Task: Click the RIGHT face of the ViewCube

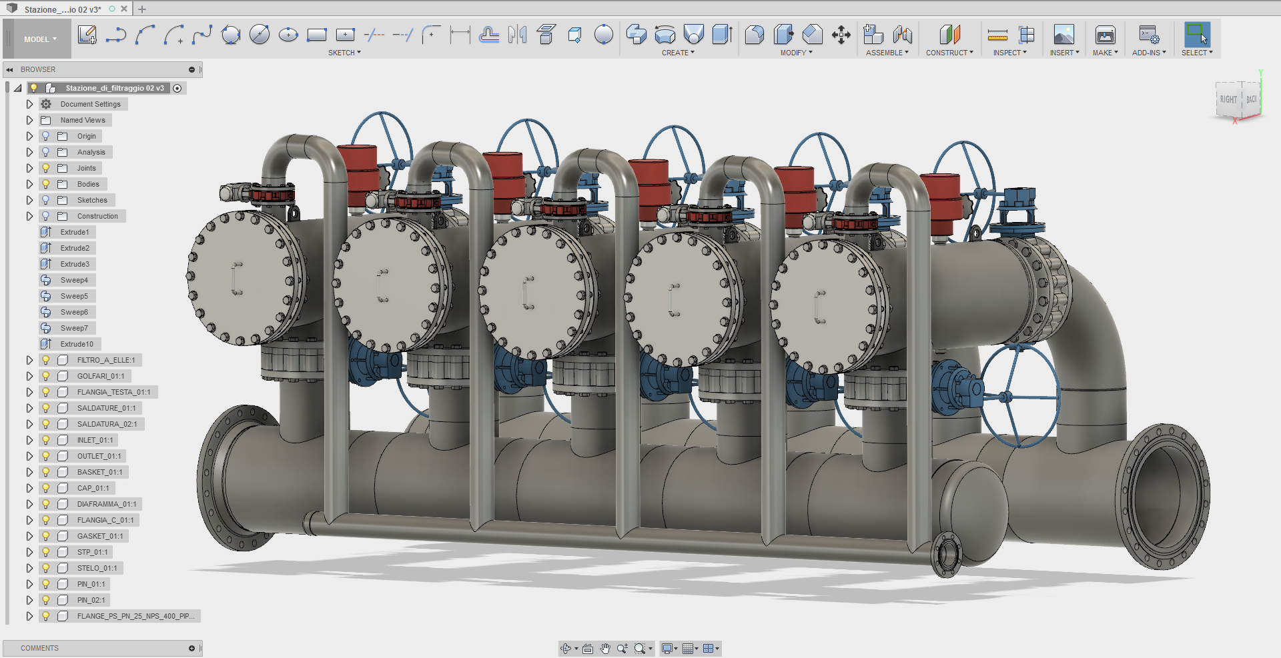Action: click(x=1228, y=100)
